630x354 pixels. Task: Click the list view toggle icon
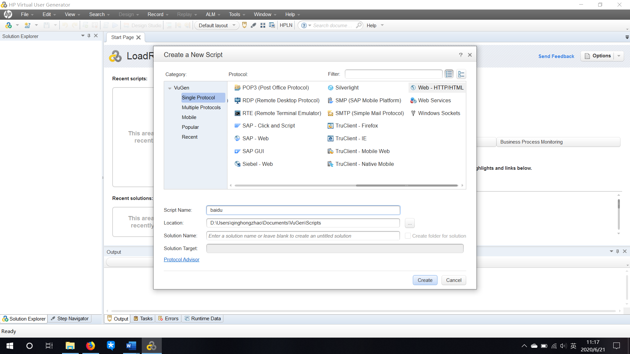pos(449,74)
